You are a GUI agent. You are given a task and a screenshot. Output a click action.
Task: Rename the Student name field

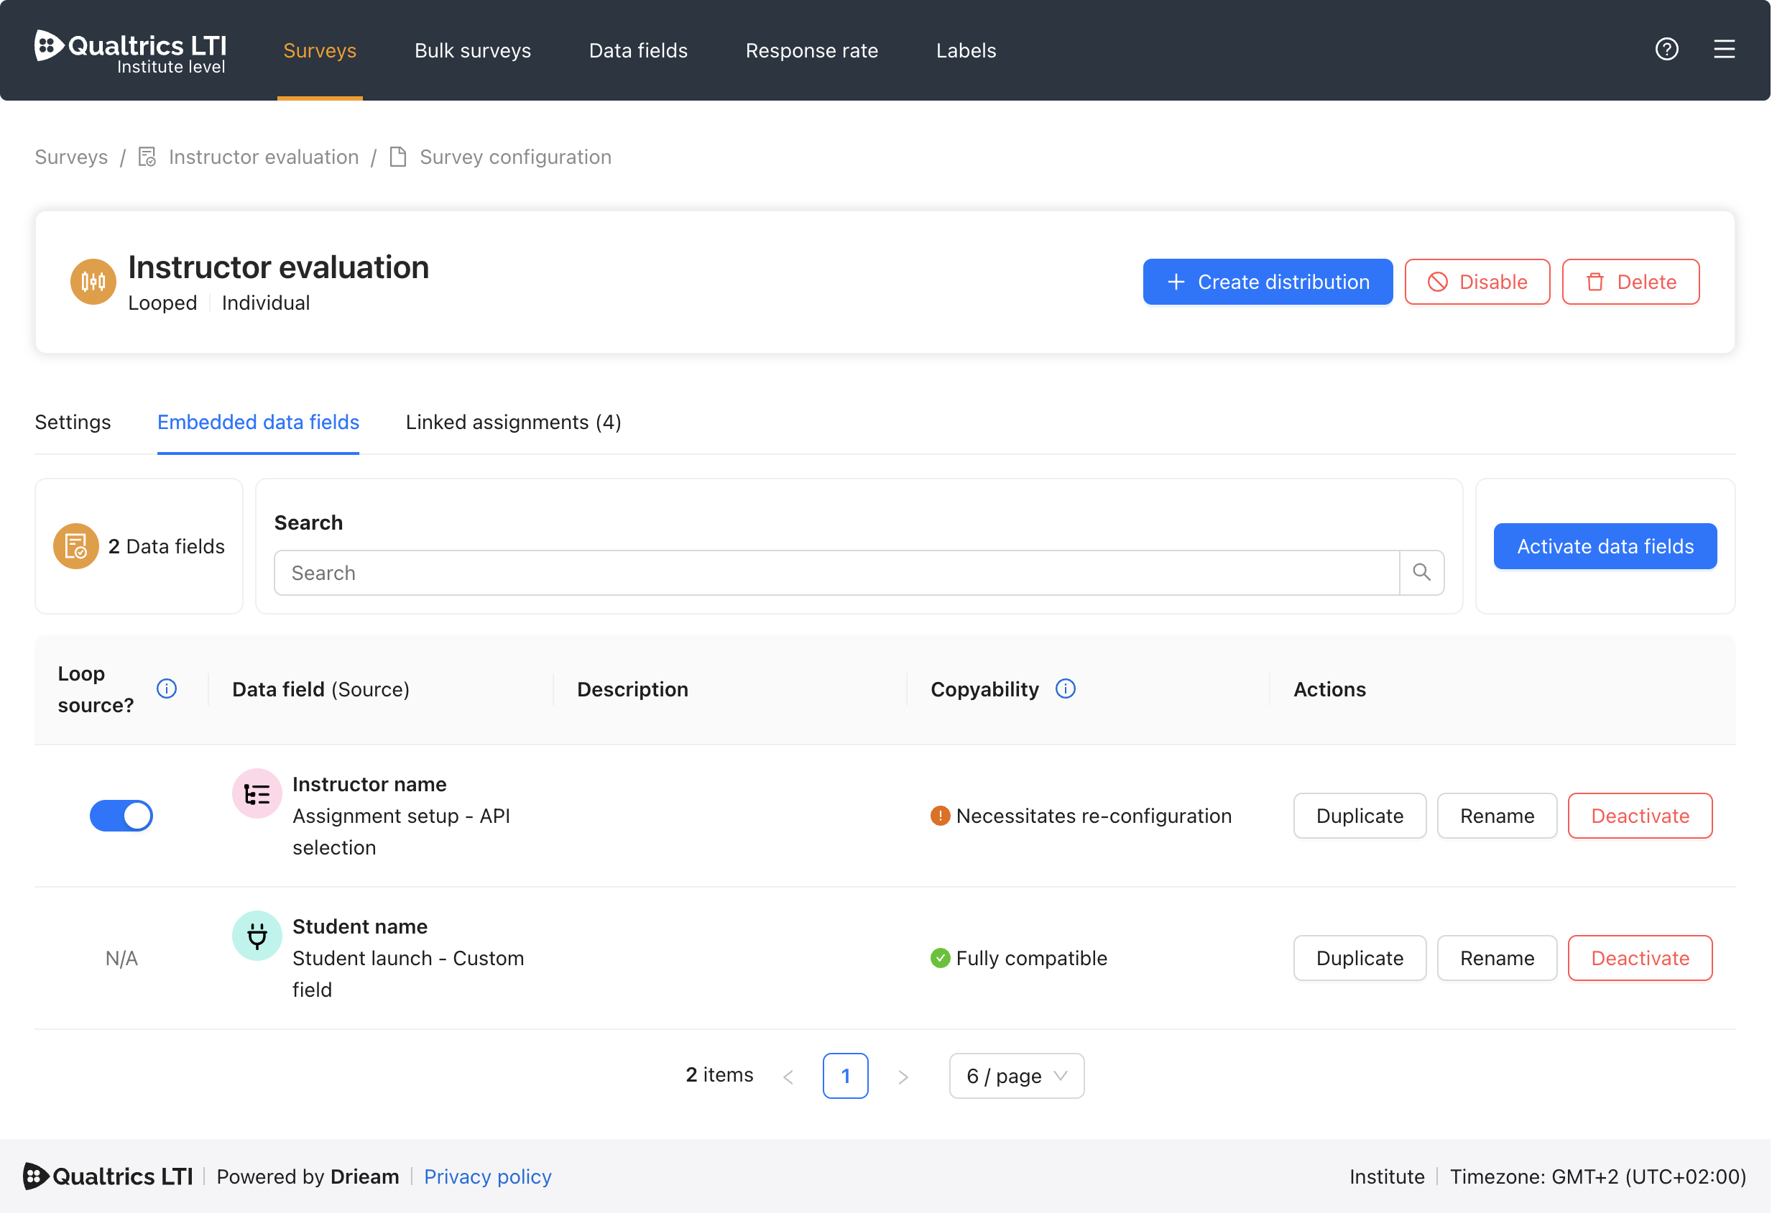(1498, 959)
